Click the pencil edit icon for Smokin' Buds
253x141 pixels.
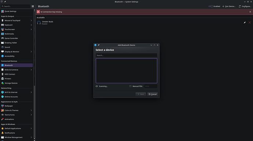click(245, 23)
